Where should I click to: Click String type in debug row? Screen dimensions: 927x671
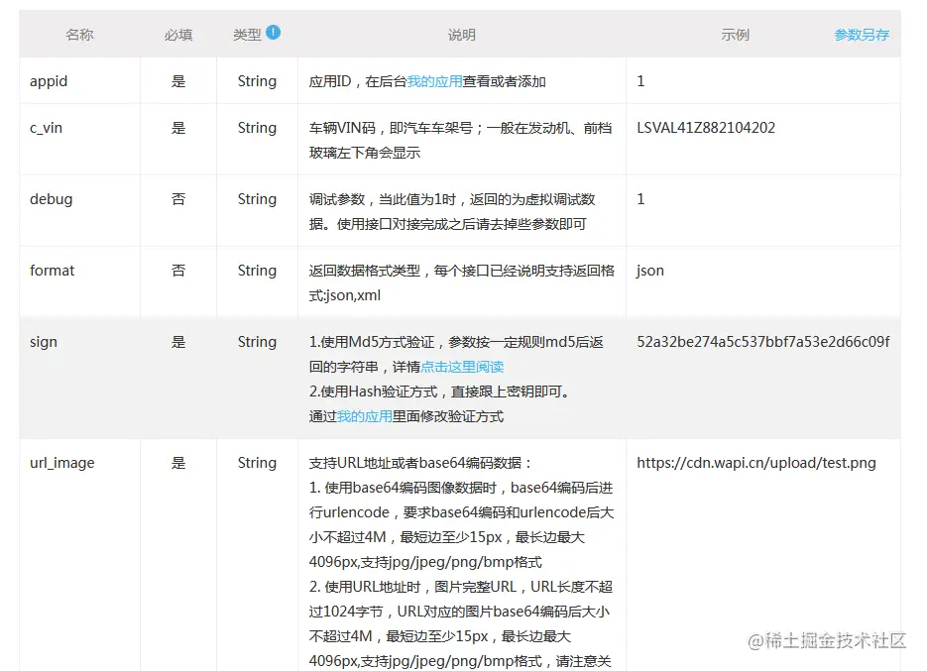(x=257, y=200)
